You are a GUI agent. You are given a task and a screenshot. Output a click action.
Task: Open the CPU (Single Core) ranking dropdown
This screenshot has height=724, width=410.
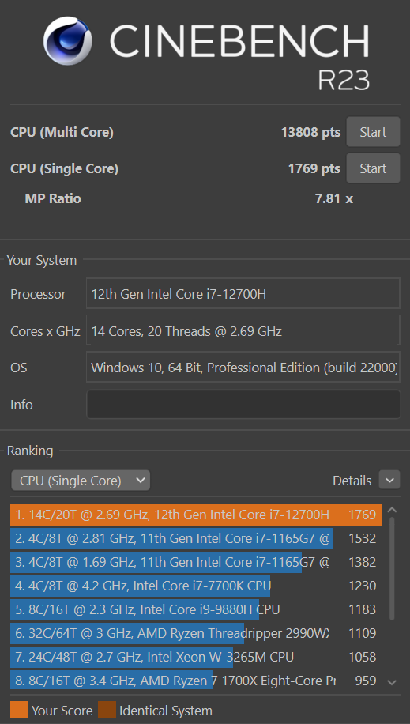(x=81, y=481)
